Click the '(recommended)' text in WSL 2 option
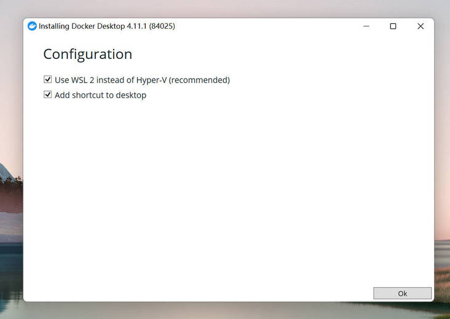 [200, 80]
